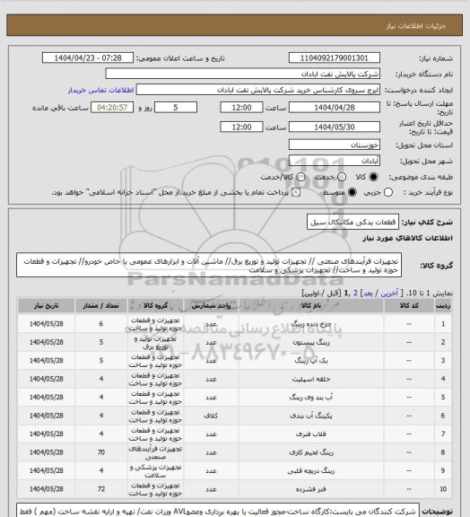This screenshot has width=470, height=517.
Task: Click the بعد pagination link
Action: point(367,294)
